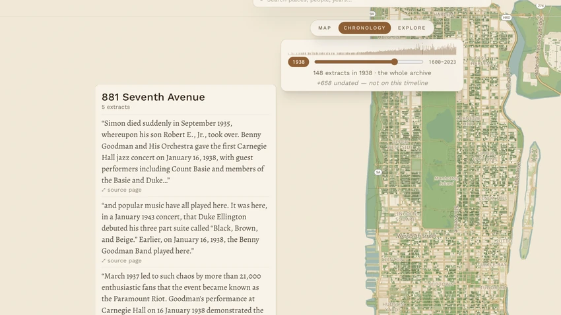Click the Duke Ellington January 1943 extract
The height and width of the screenshot is (315, 561).
[185, 228]
